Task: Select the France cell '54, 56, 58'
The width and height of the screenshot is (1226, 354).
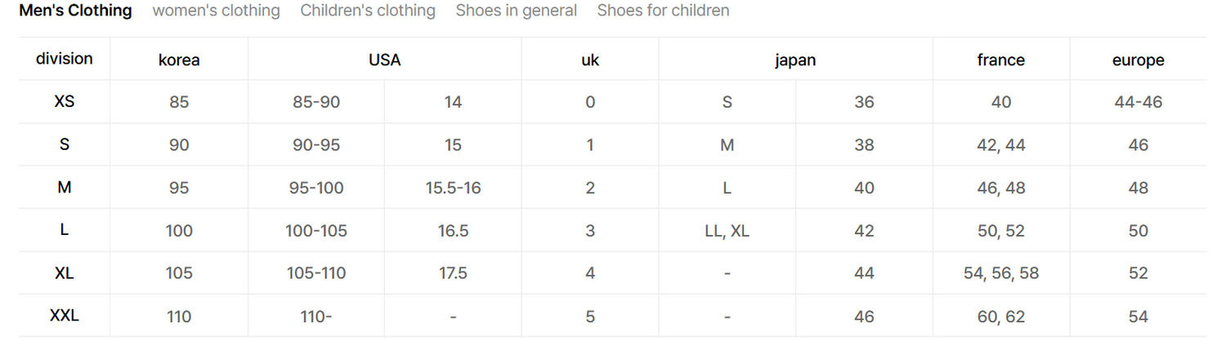Action: (1000, 273)
